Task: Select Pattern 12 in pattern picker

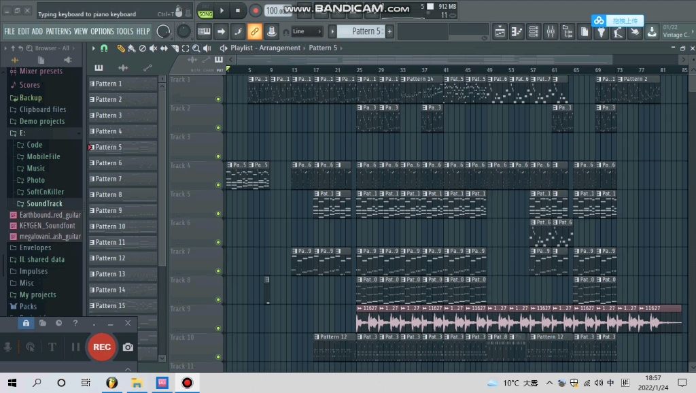Action: point(123,258)
